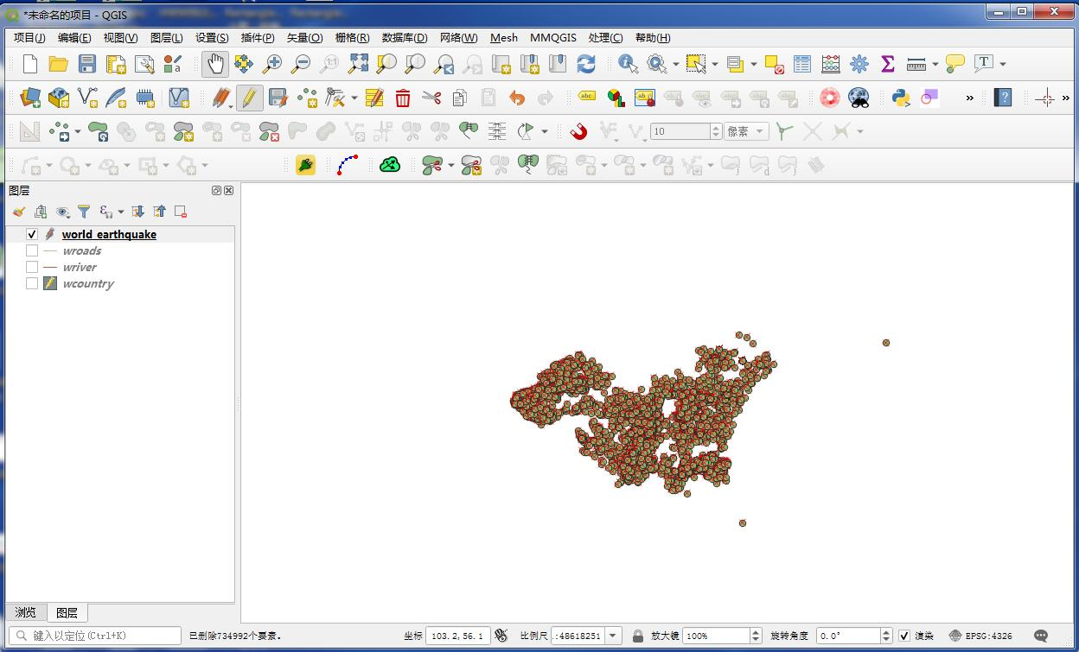The height and width of the screenshot is (652, 1079).
Task: Switch to the 图层 bottom tab
Action: (67, 612)
